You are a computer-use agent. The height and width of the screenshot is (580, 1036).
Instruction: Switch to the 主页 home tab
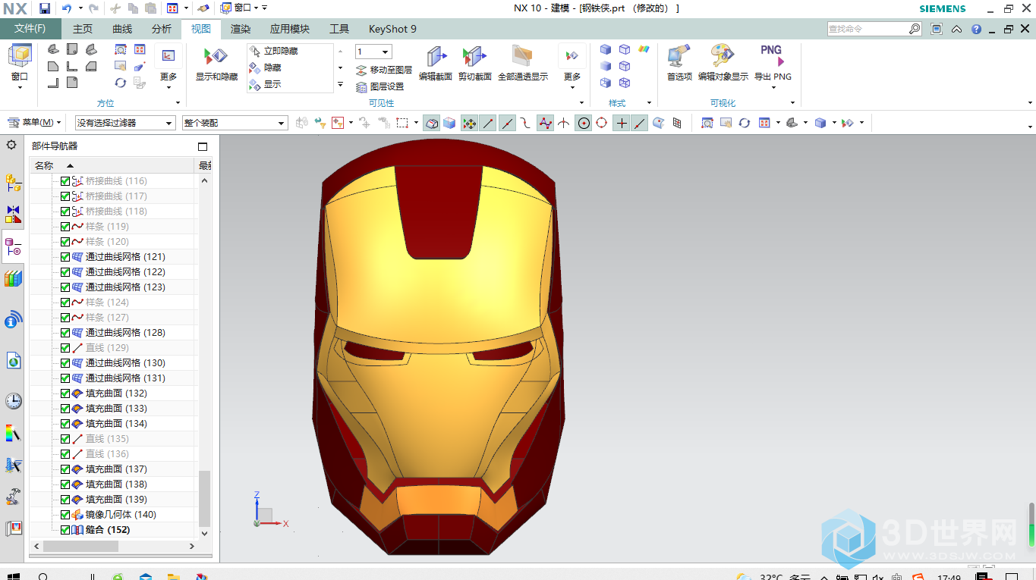pos(83,29)
